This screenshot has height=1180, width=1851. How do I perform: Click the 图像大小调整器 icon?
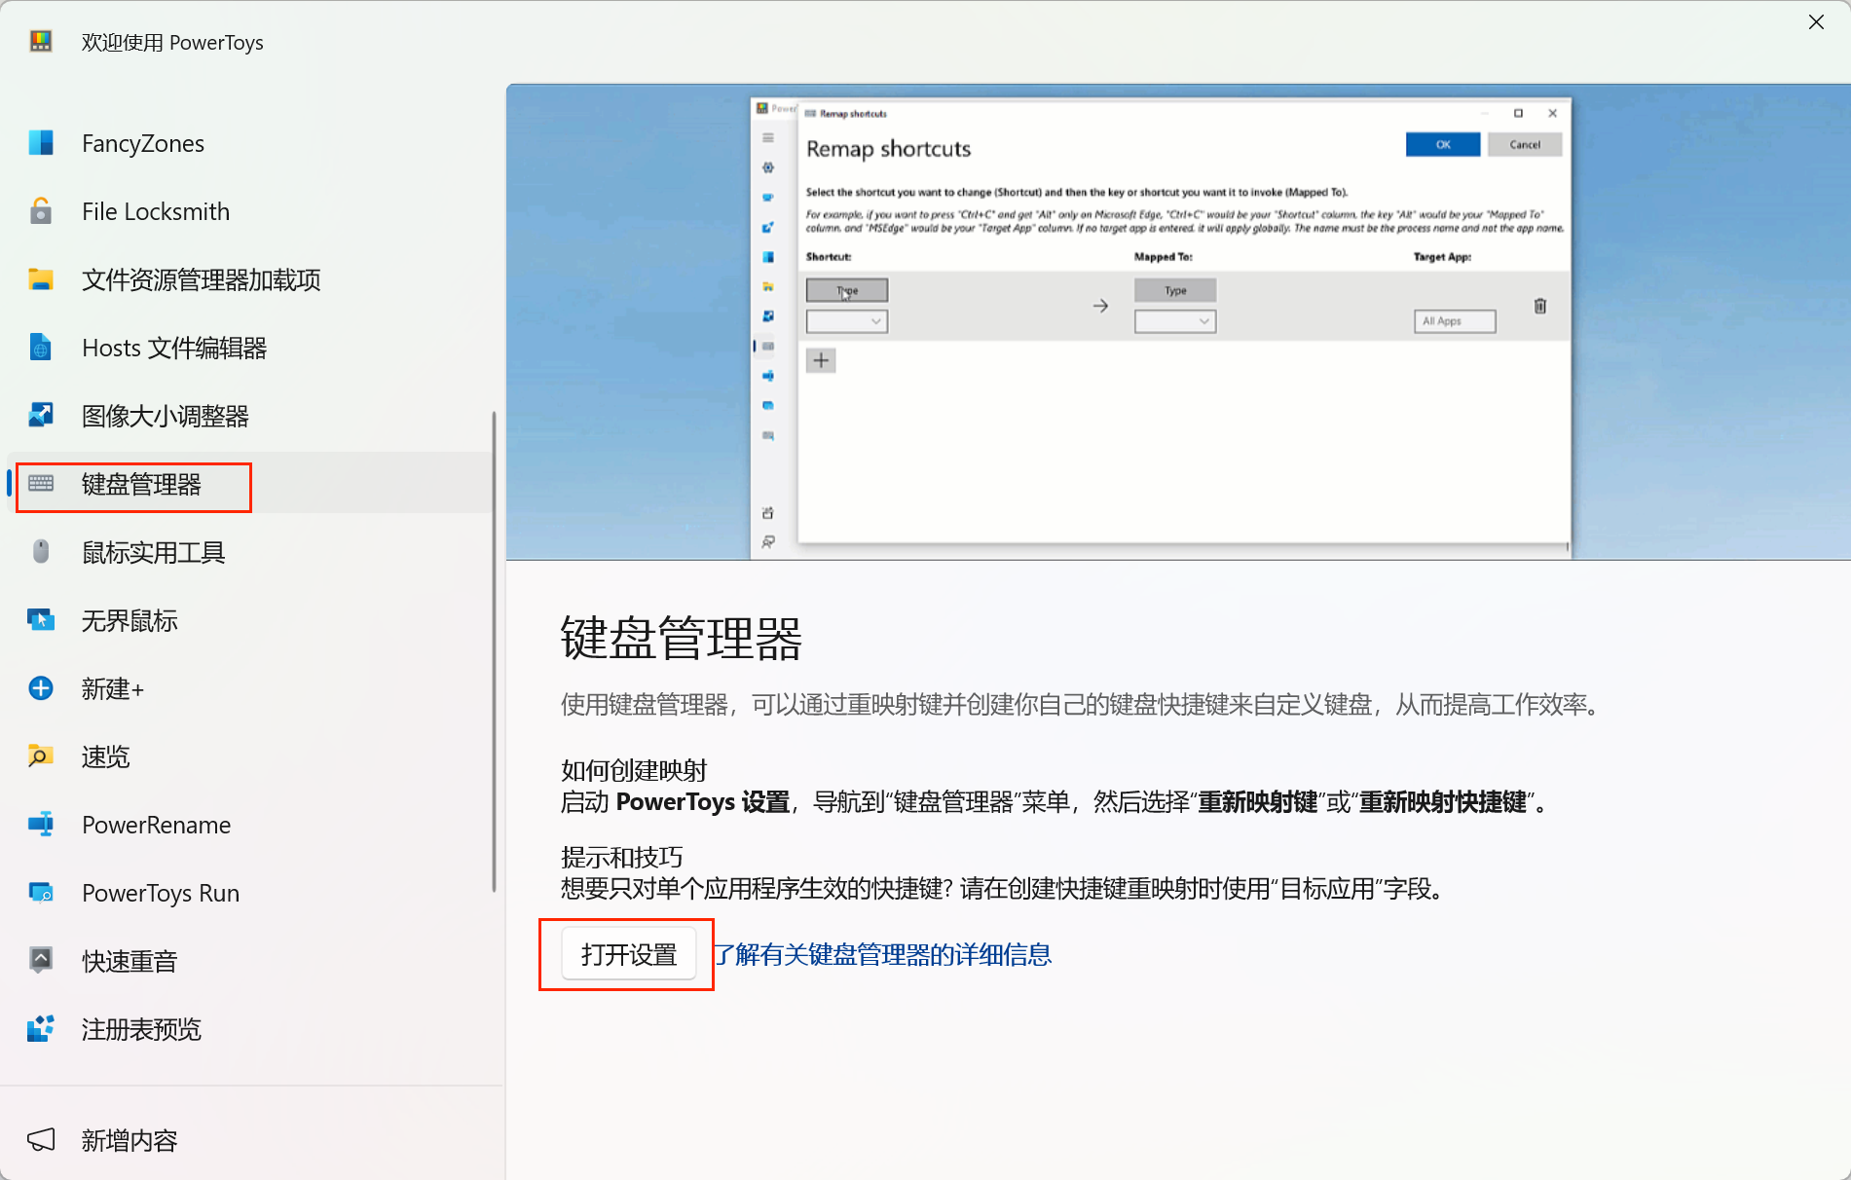pyautogui.click(x=40, y=416)
